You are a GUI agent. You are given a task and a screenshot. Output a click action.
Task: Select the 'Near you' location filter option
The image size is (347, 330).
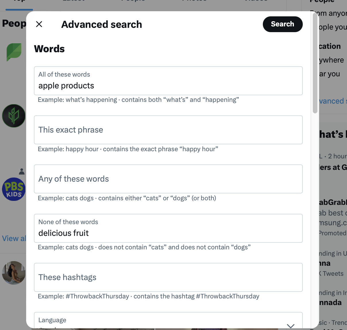[330, 74]
